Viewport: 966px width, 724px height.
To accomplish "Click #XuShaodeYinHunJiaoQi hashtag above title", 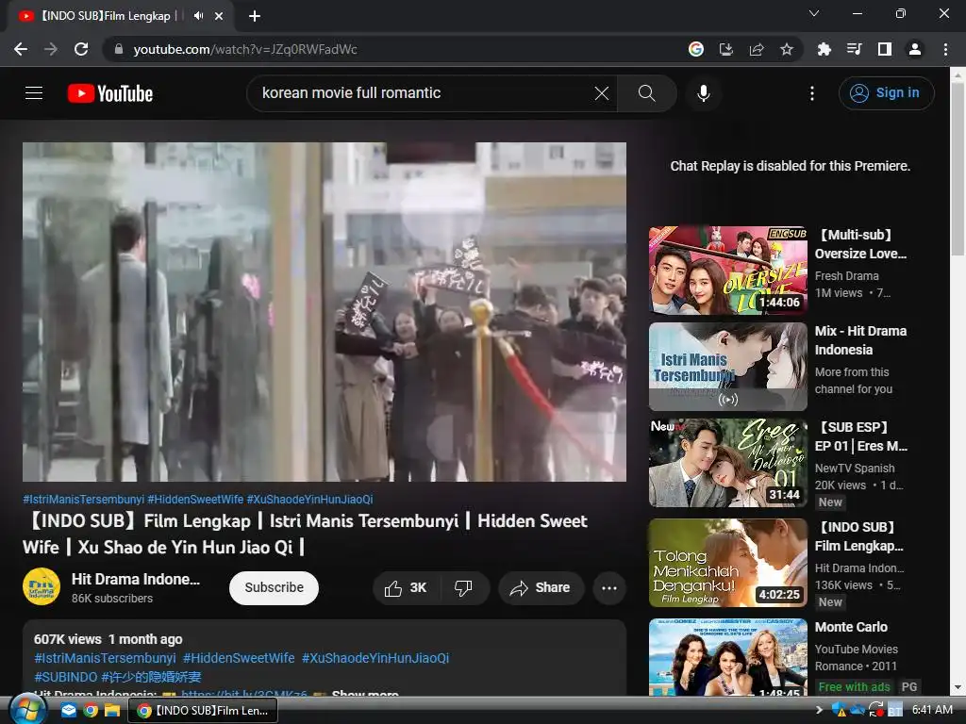I will (x=309, y=500).
